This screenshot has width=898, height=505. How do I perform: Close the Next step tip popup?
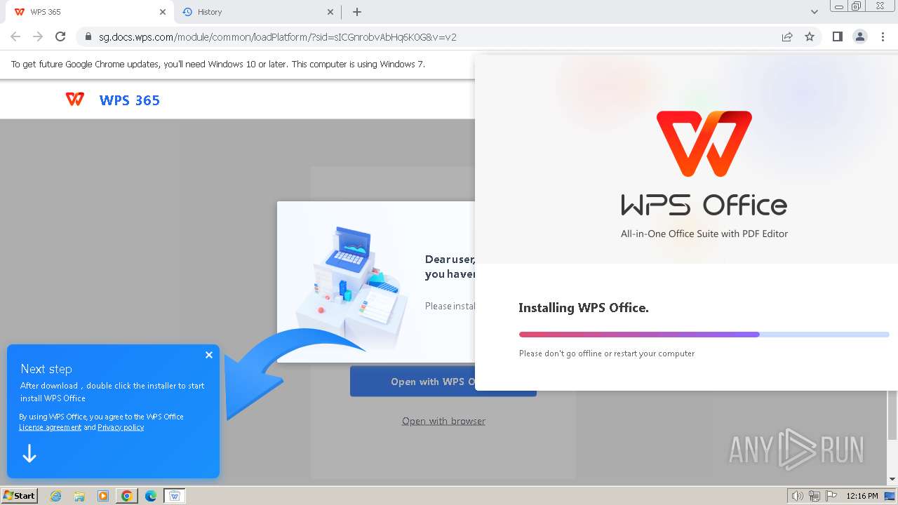click(209, 355)
